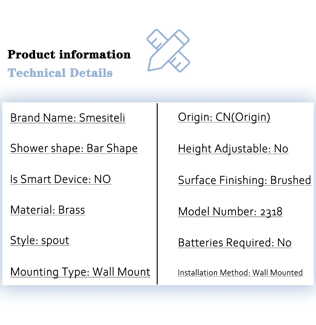316x325 pixels.
Task: Click the word Smesiteli in brand row
Action: 102,118
